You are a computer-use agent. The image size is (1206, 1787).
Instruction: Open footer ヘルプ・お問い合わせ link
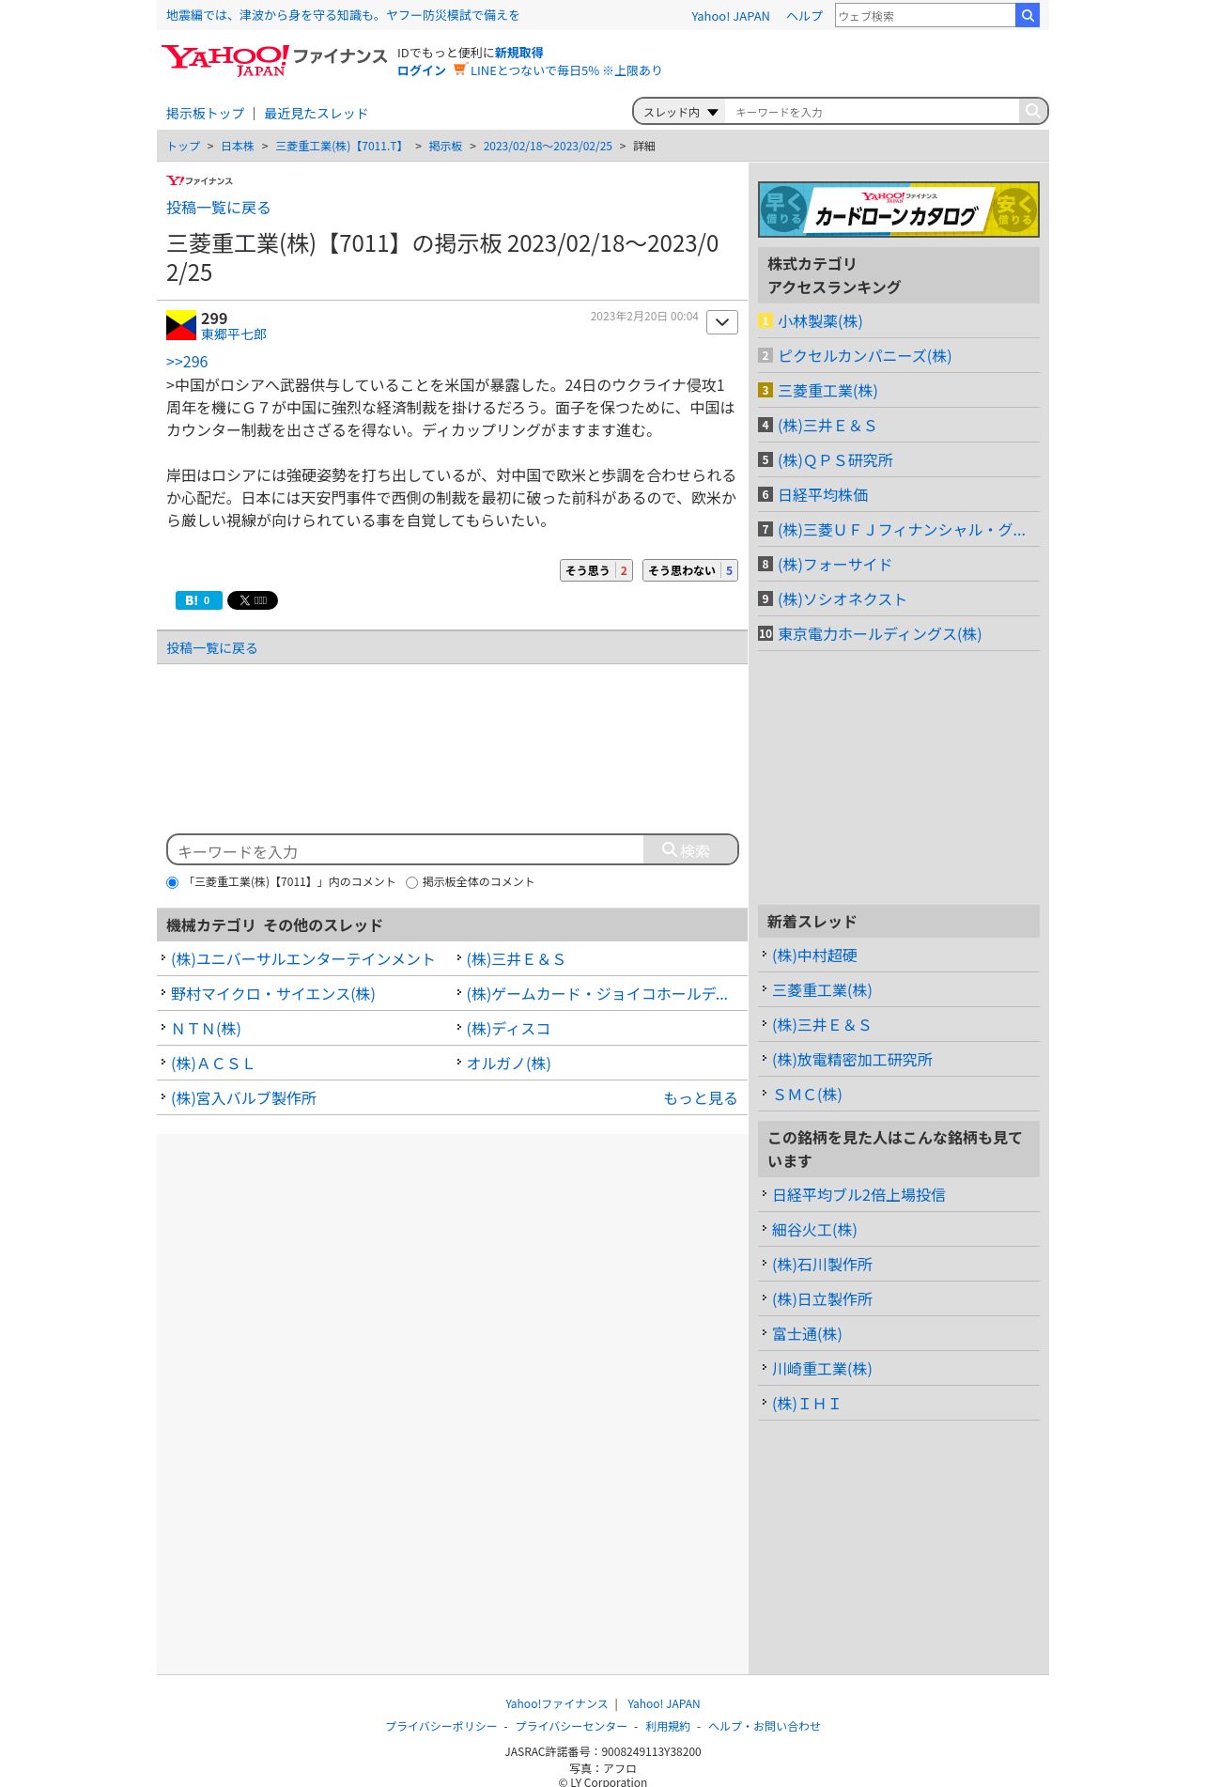click(765, 1727)
